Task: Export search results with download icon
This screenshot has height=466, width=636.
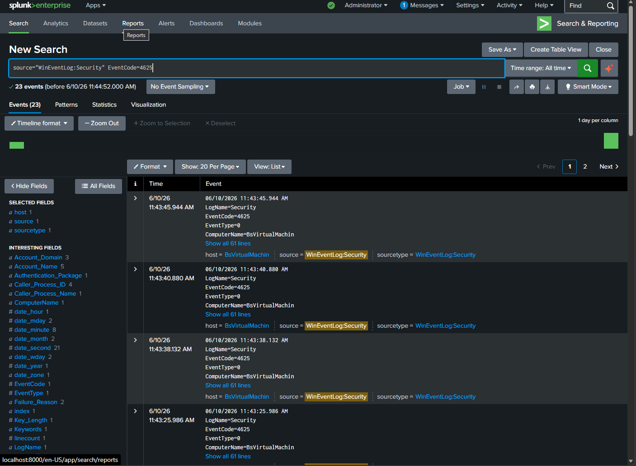Action: (547, 87)
